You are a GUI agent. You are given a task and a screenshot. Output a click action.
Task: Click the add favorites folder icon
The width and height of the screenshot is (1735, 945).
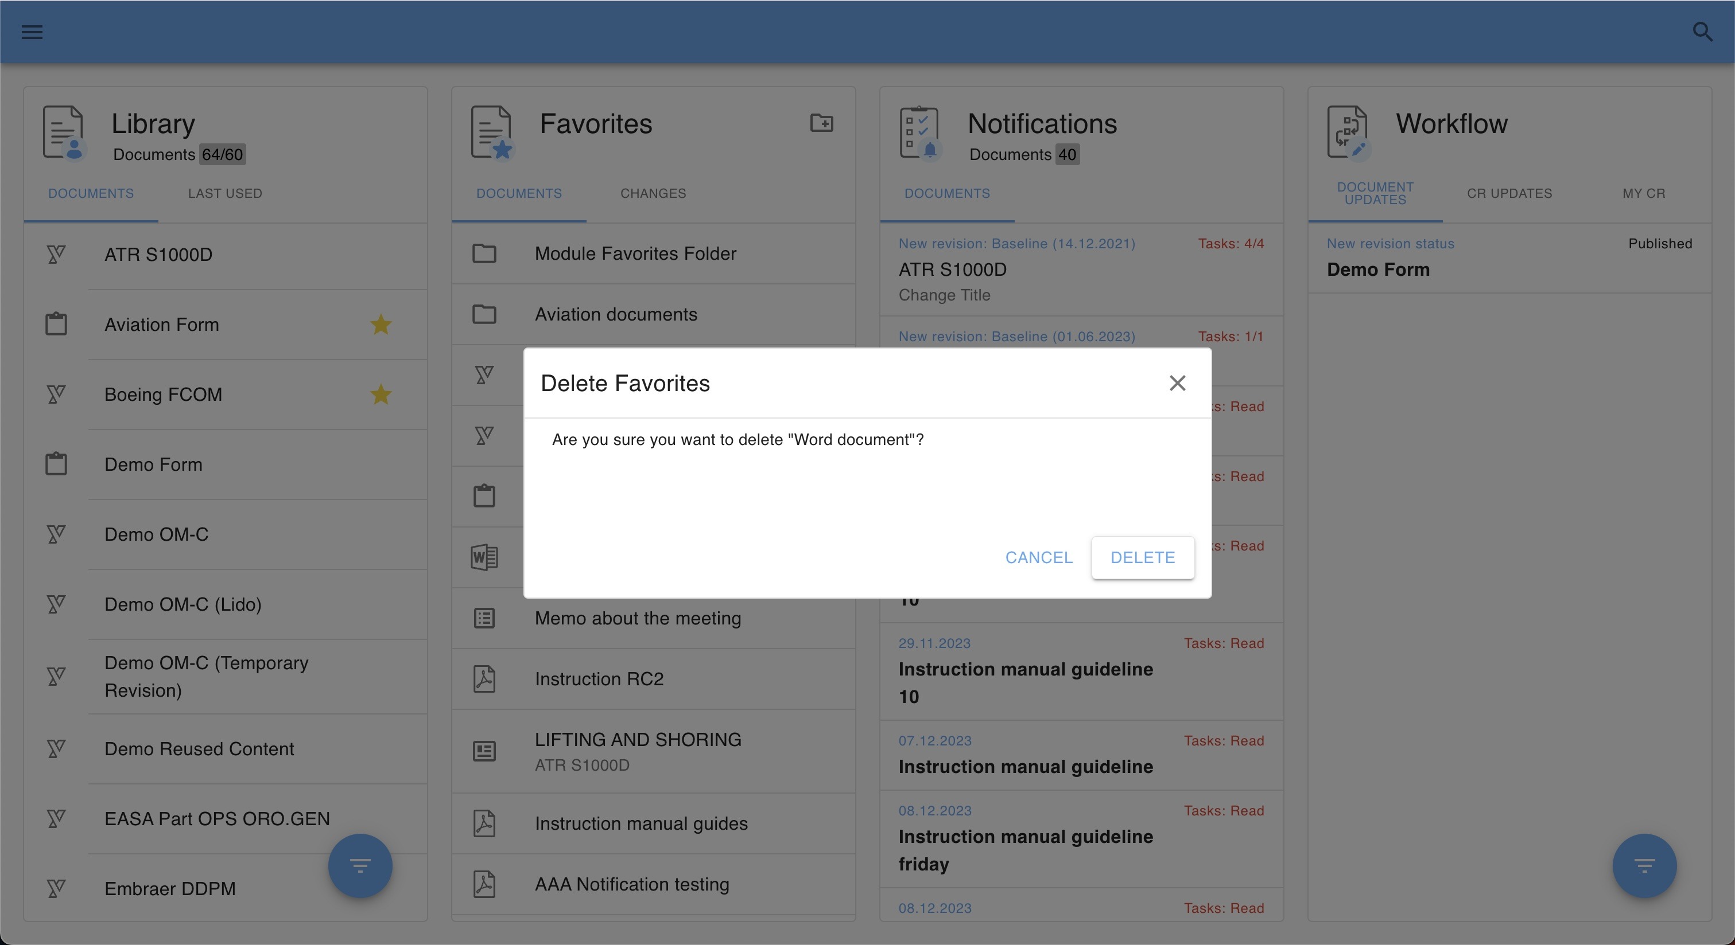[x=821, y=123]
